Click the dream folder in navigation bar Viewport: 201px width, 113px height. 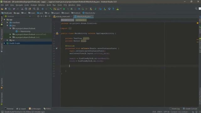65,13
